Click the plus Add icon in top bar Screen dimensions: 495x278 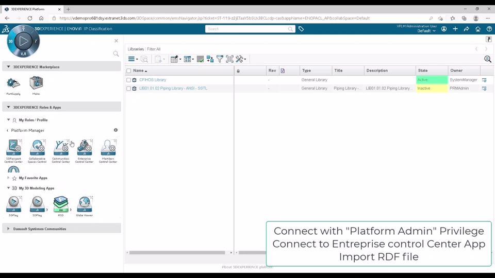point(455,29)
